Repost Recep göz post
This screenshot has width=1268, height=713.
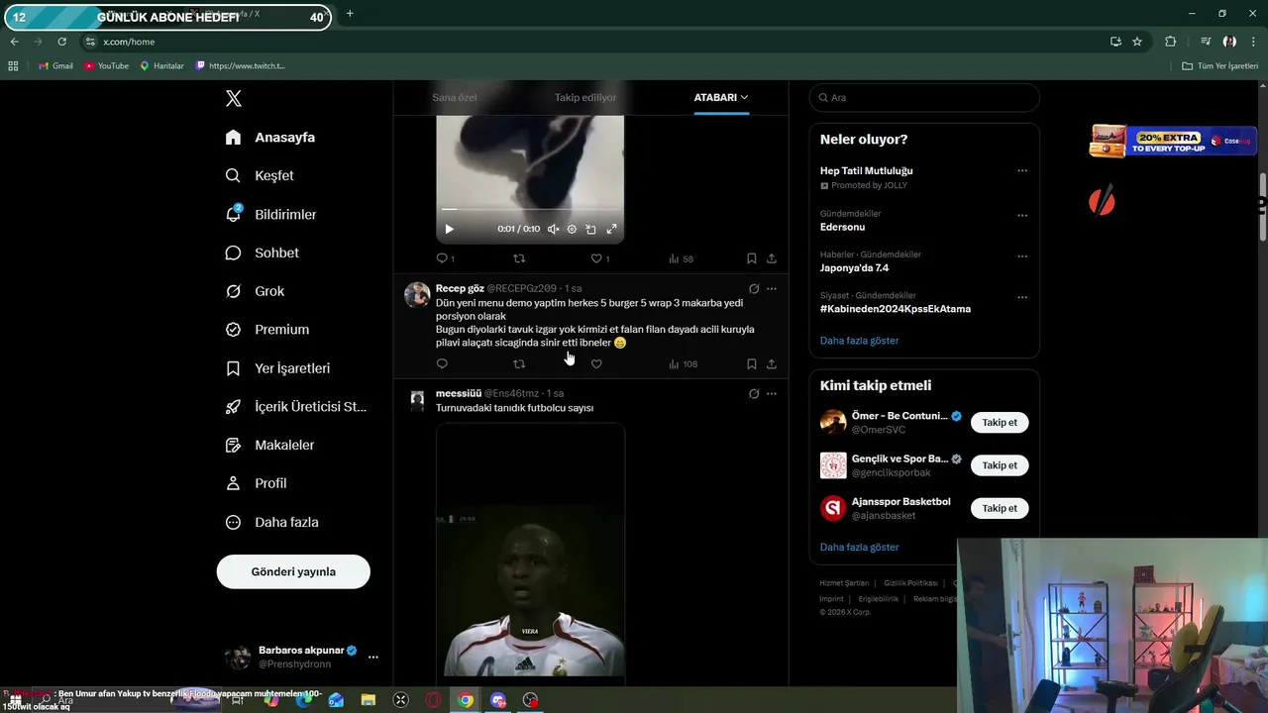coord(519,363)
